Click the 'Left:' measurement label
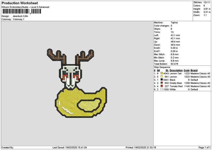This screenshot has height=150, width=212. click(156, 35)
